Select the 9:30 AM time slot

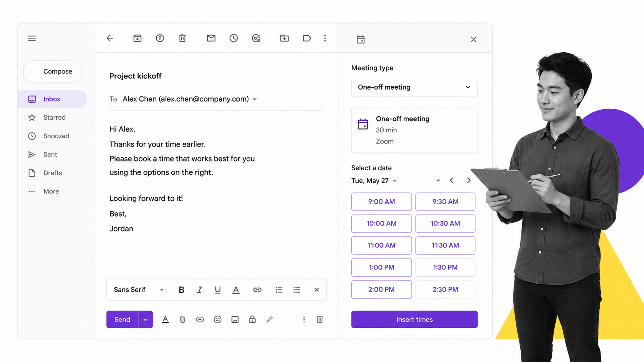click(x=445, y=202)
